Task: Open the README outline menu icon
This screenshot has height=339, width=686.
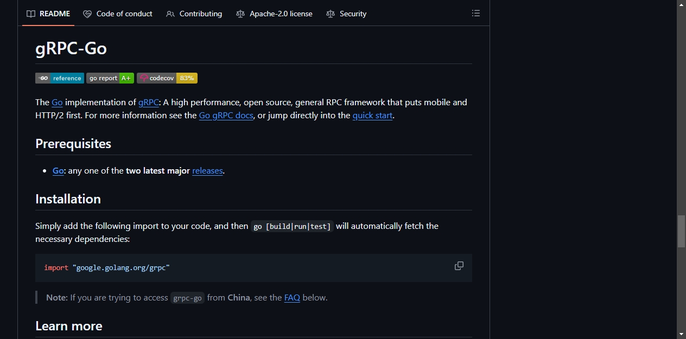Action: click(x=476, y=13)
